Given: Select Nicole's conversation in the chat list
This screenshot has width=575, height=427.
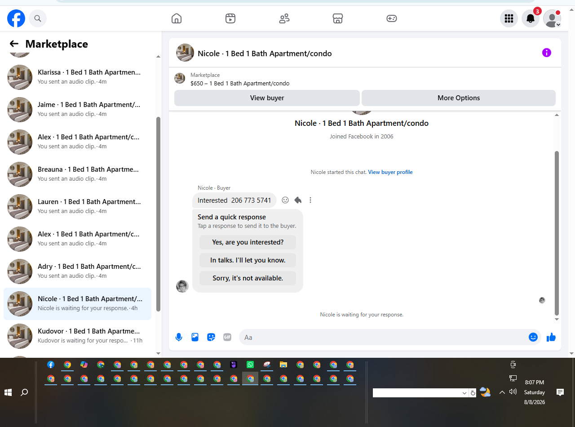Looking at the screenshot, I should point(77,303).
